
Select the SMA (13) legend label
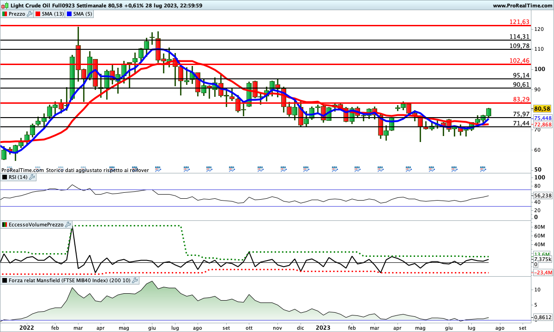point(53,14)
